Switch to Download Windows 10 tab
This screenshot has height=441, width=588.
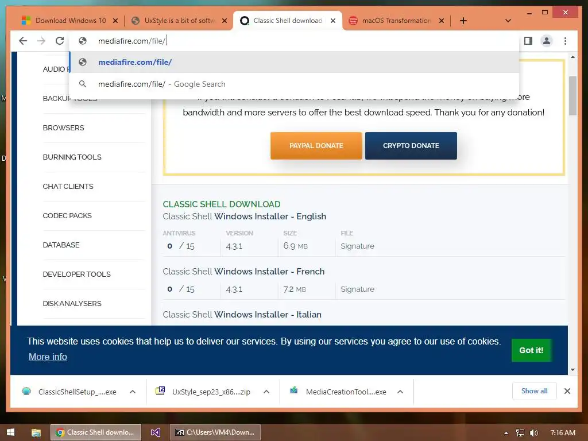tap(70, 21)
